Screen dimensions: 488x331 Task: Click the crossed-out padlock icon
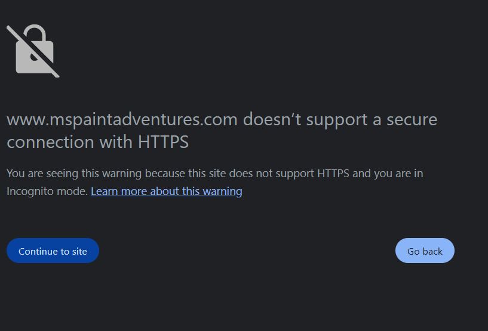(x=33, y=51)
